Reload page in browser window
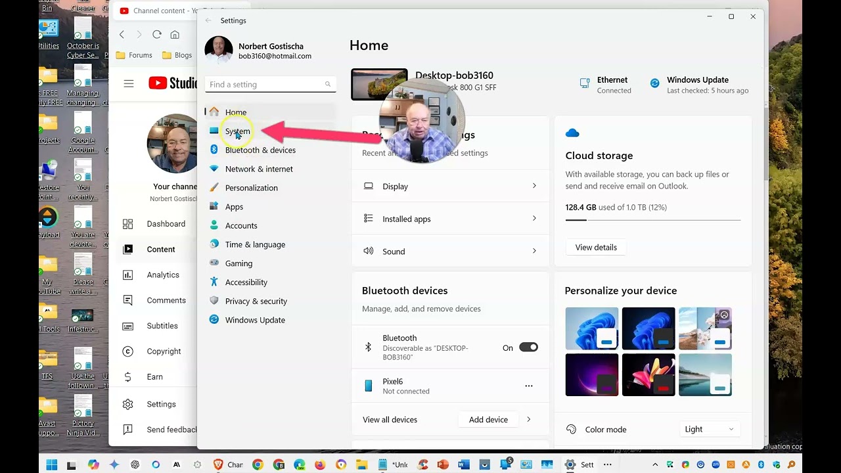 pyautogui.click(x=156, y=35)
